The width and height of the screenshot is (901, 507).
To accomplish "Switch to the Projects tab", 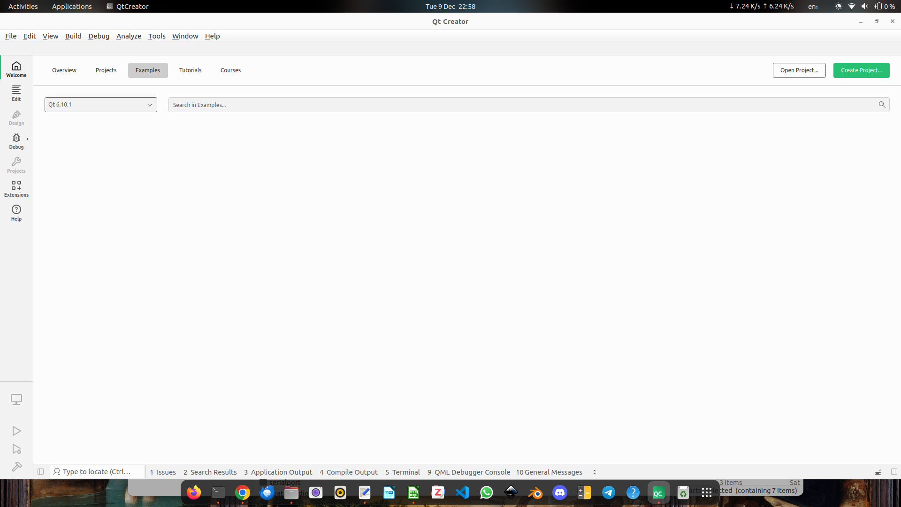I will (x=106, y=70).
